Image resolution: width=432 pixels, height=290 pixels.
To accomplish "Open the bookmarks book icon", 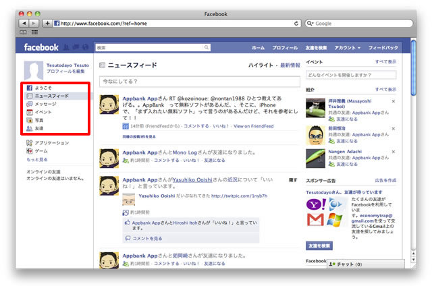I will click(23, 32).
